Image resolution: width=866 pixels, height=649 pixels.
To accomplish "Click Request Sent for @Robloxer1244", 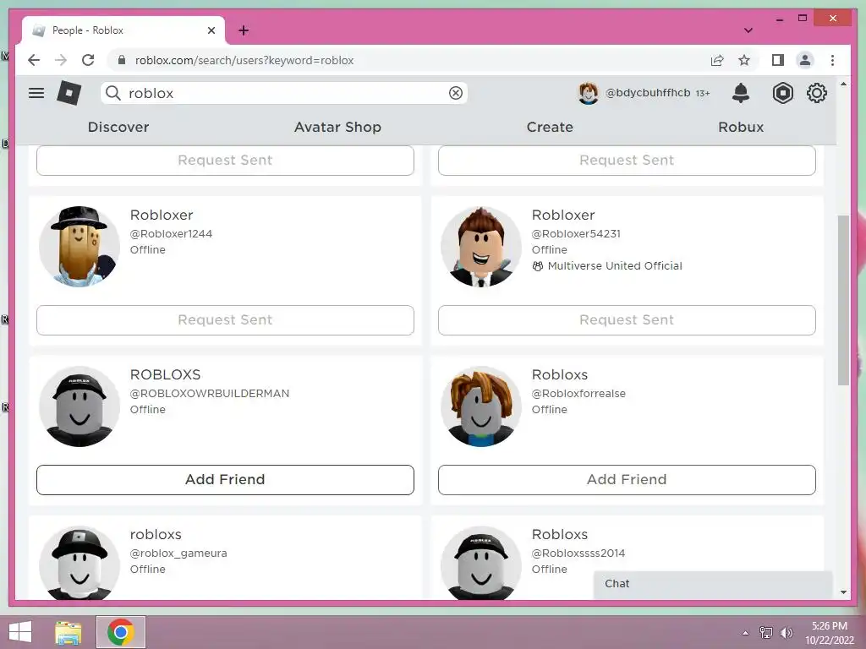I will (225, 320).
